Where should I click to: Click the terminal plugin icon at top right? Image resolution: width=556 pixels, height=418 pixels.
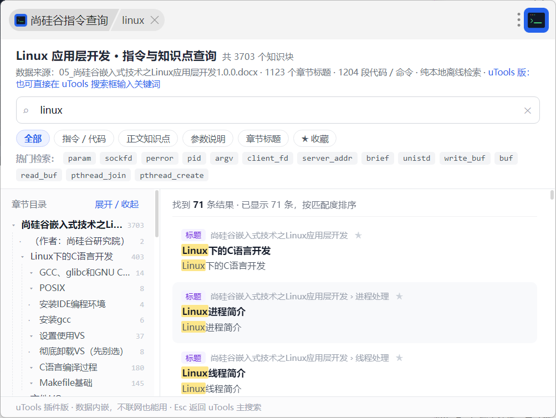(x=536, y=20)
